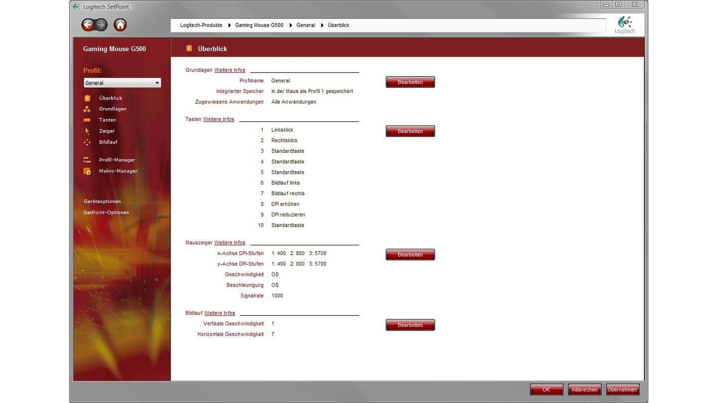Open Profil-Manager in the sidebar
The height and width of the screenshot is (403, 717).
pyautogui.click(x=117, y=160)
